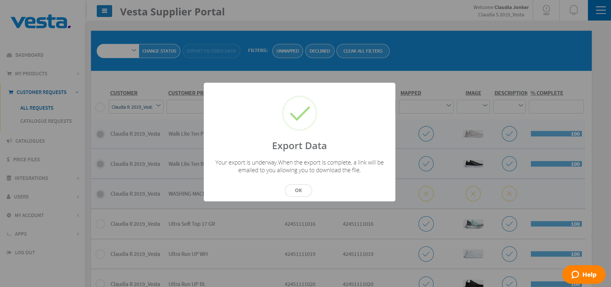Click description checkmark for Ultra Soft Top 17 GR

509,224
